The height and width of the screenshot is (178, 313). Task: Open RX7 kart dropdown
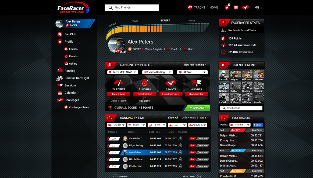(x=177, y=125)
